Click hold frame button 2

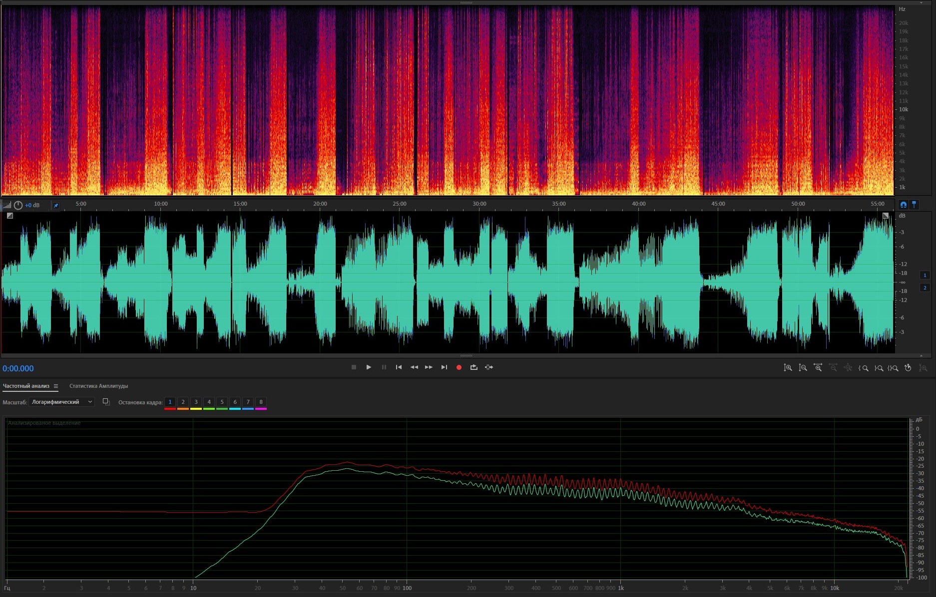coord(183,402)
